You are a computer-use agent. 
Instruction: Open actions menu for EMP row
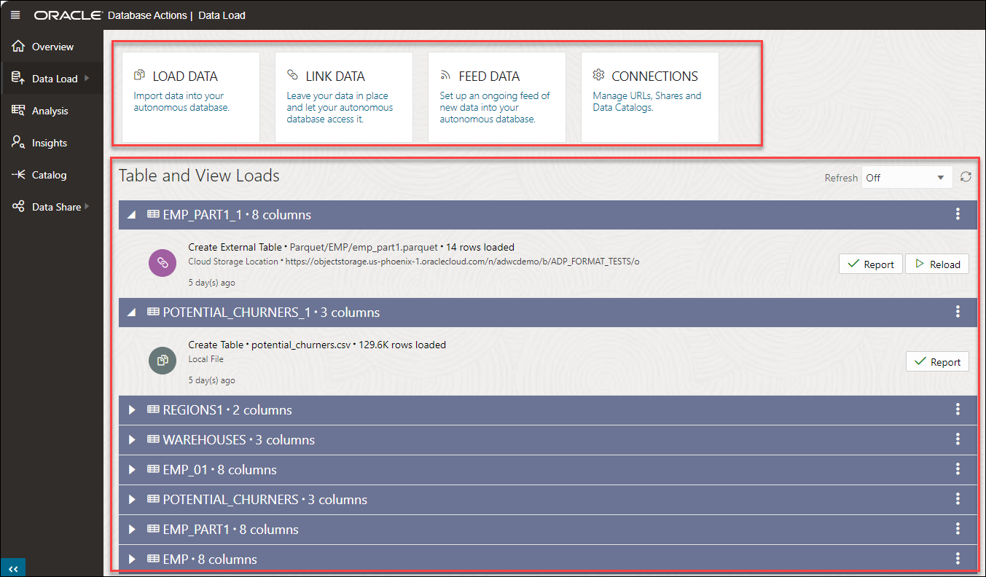(x=958, y=559)
